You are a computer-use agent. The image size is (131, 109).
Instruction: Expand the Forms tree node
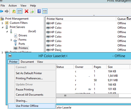coord(11,40)
